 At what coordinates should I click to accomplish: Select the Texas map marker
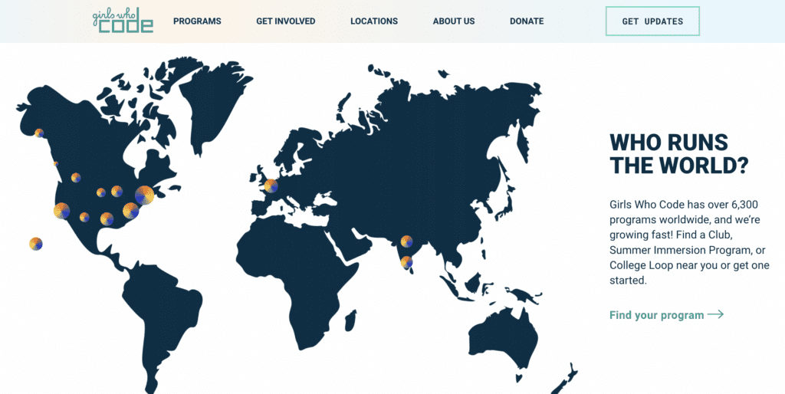point(107,219)
